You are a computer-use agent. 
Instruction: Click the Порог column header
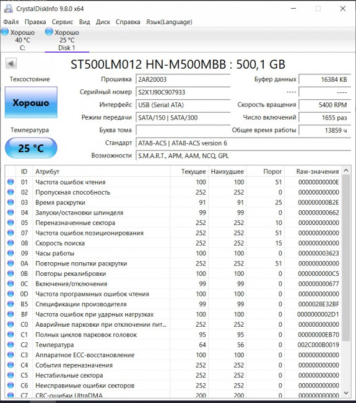(x=265, y=171)
